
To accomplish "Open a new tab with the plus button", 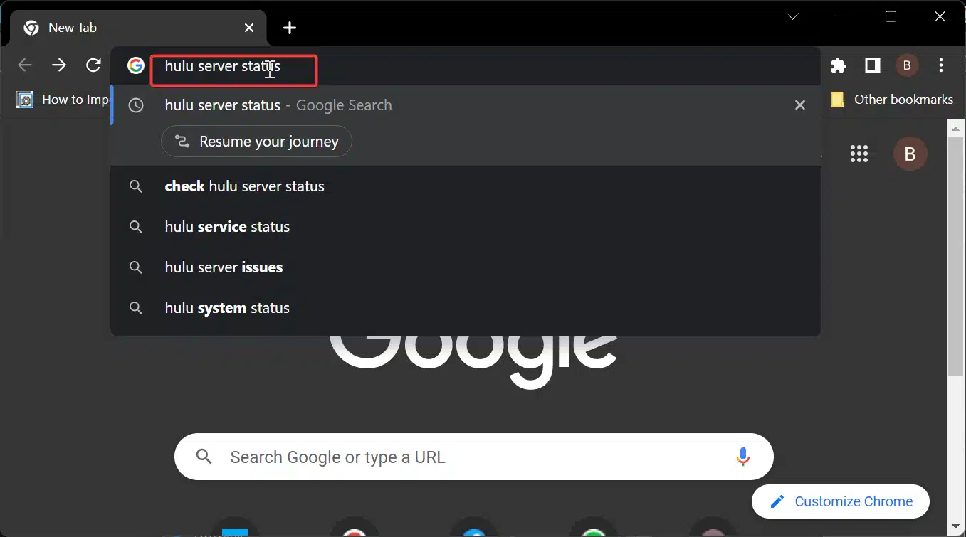I will [290, 28].
